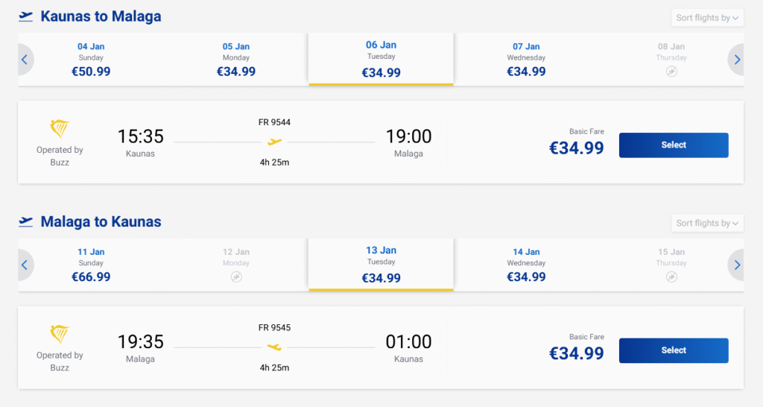Show earlier return dates with left arrow

[x=25, y=265]
